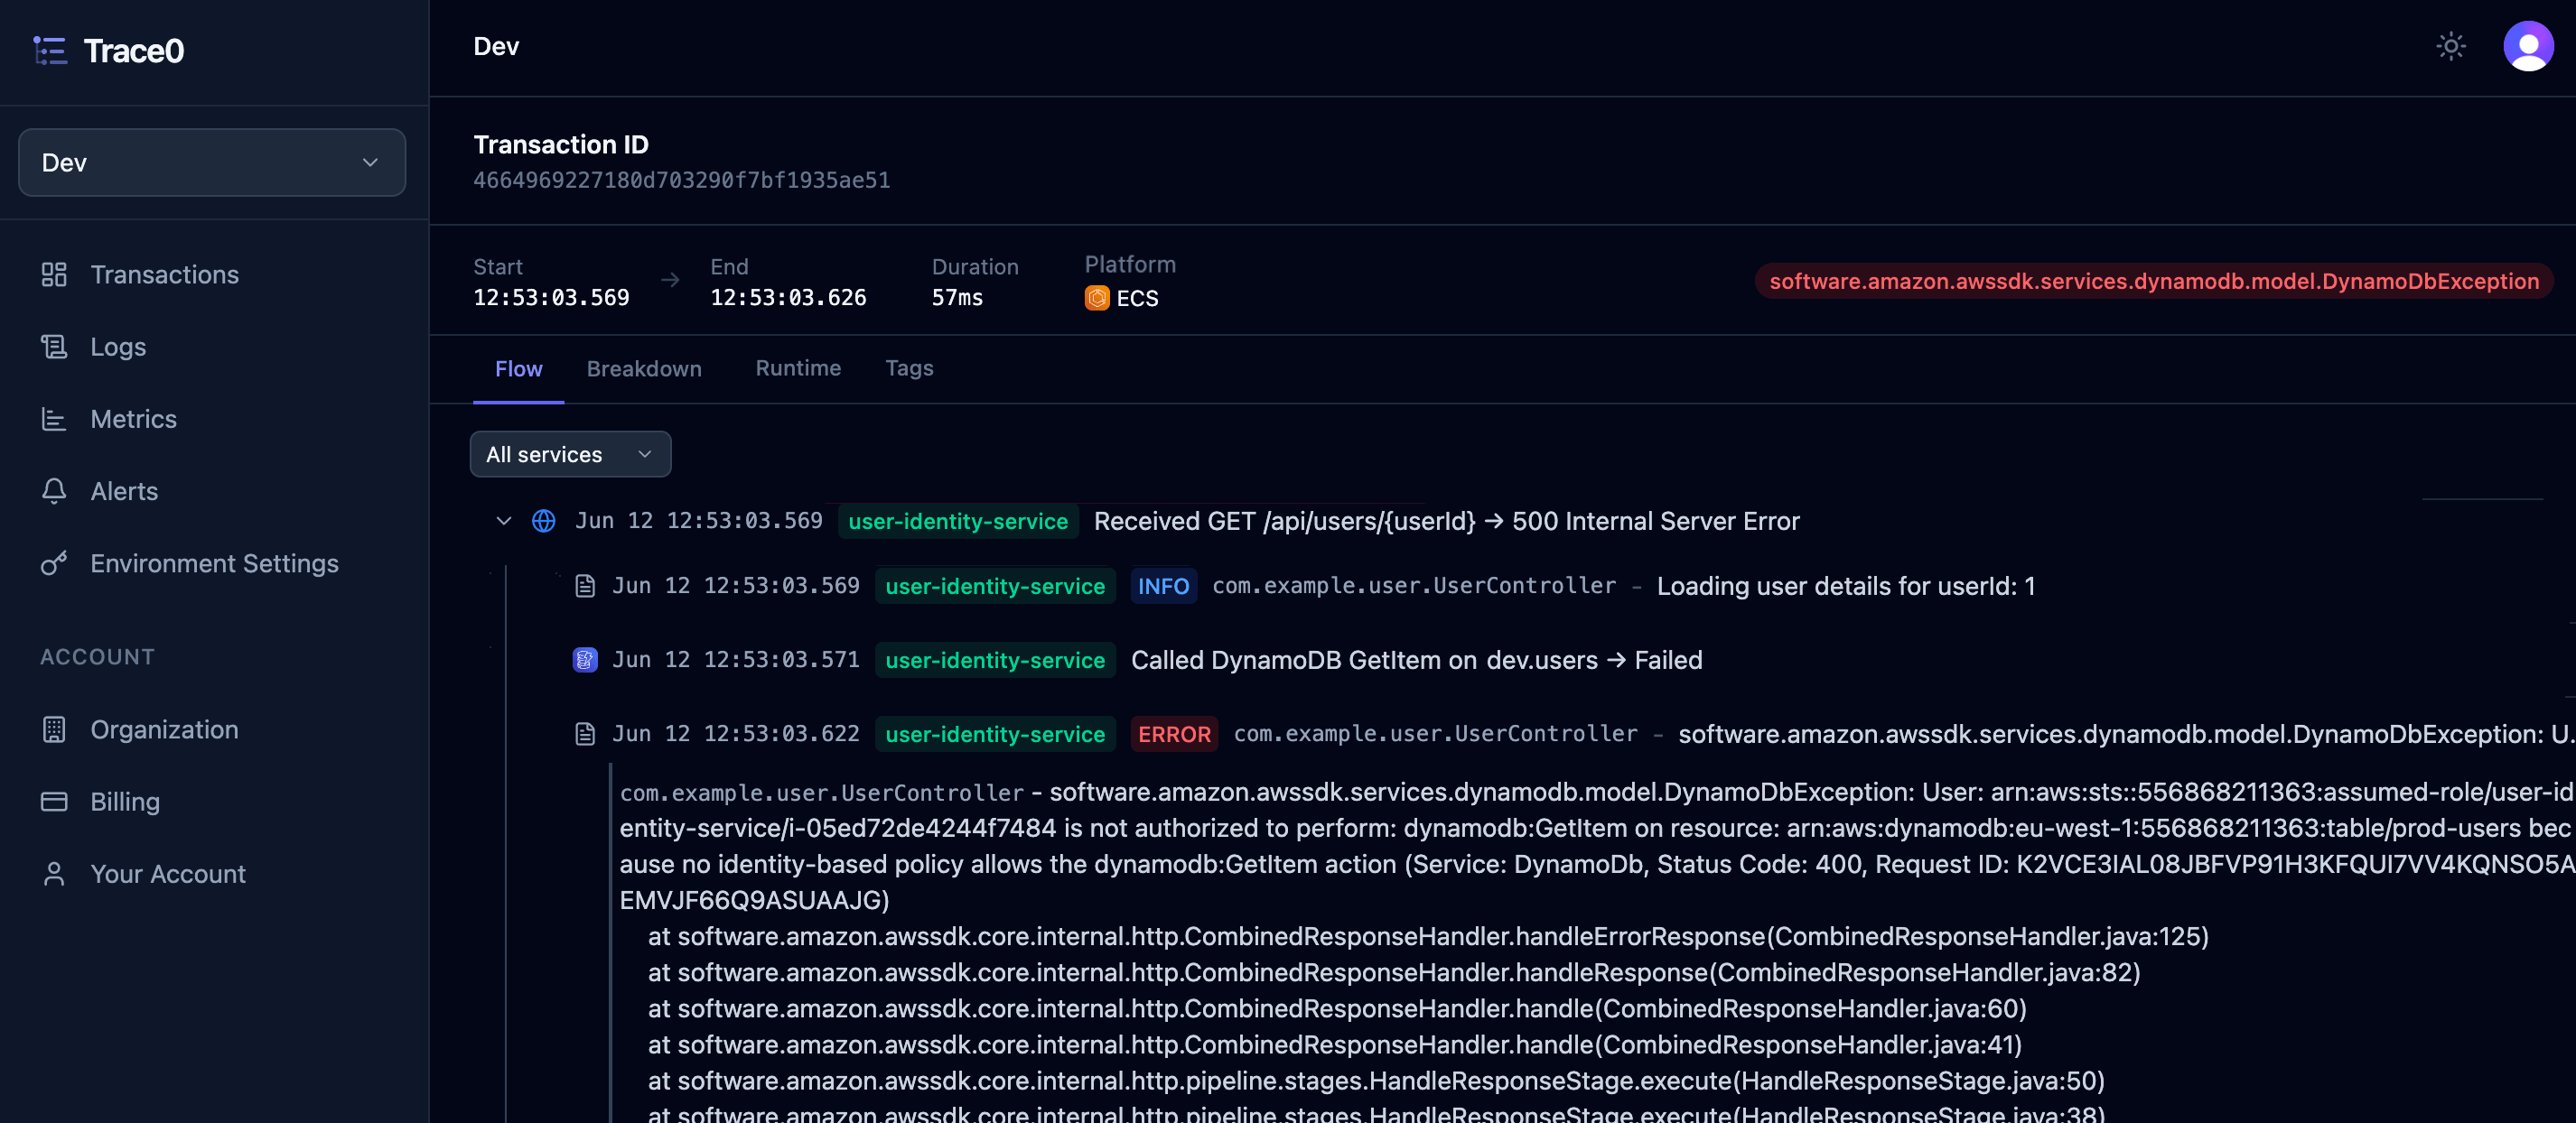Click user-identity-service tag on the INFO row

995,587
